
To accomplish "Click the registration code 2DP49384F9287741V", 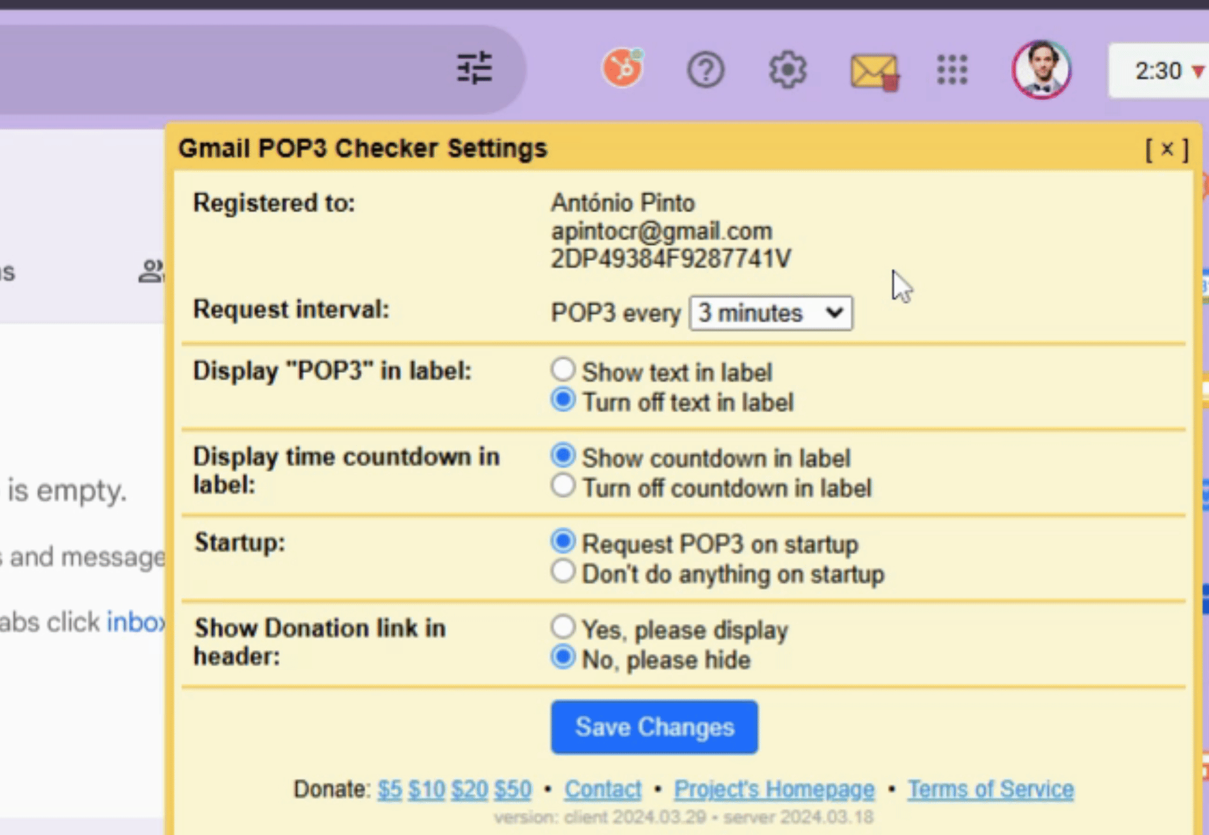I will [x=671, y=259].
